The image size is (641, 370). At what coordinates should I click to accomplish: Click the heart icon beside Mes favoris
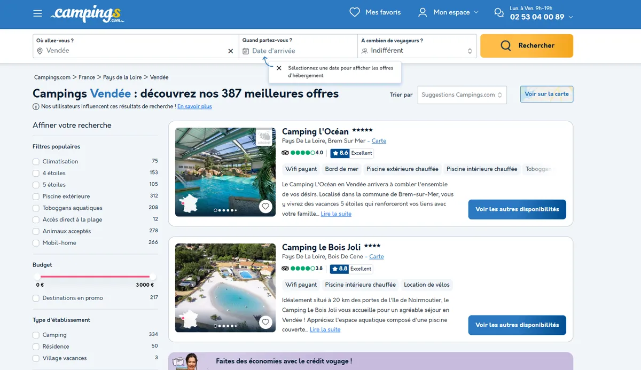pyautogui.click(x=355, y=12)
